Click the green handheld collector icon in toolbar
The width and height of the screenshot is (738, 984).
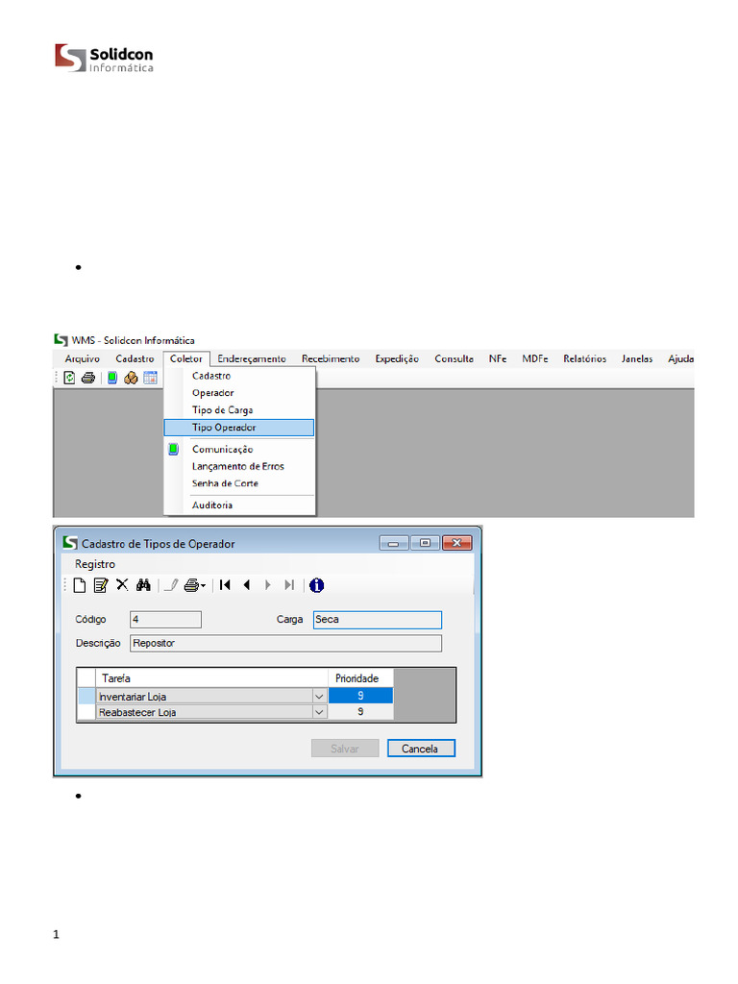pos(112,378)
